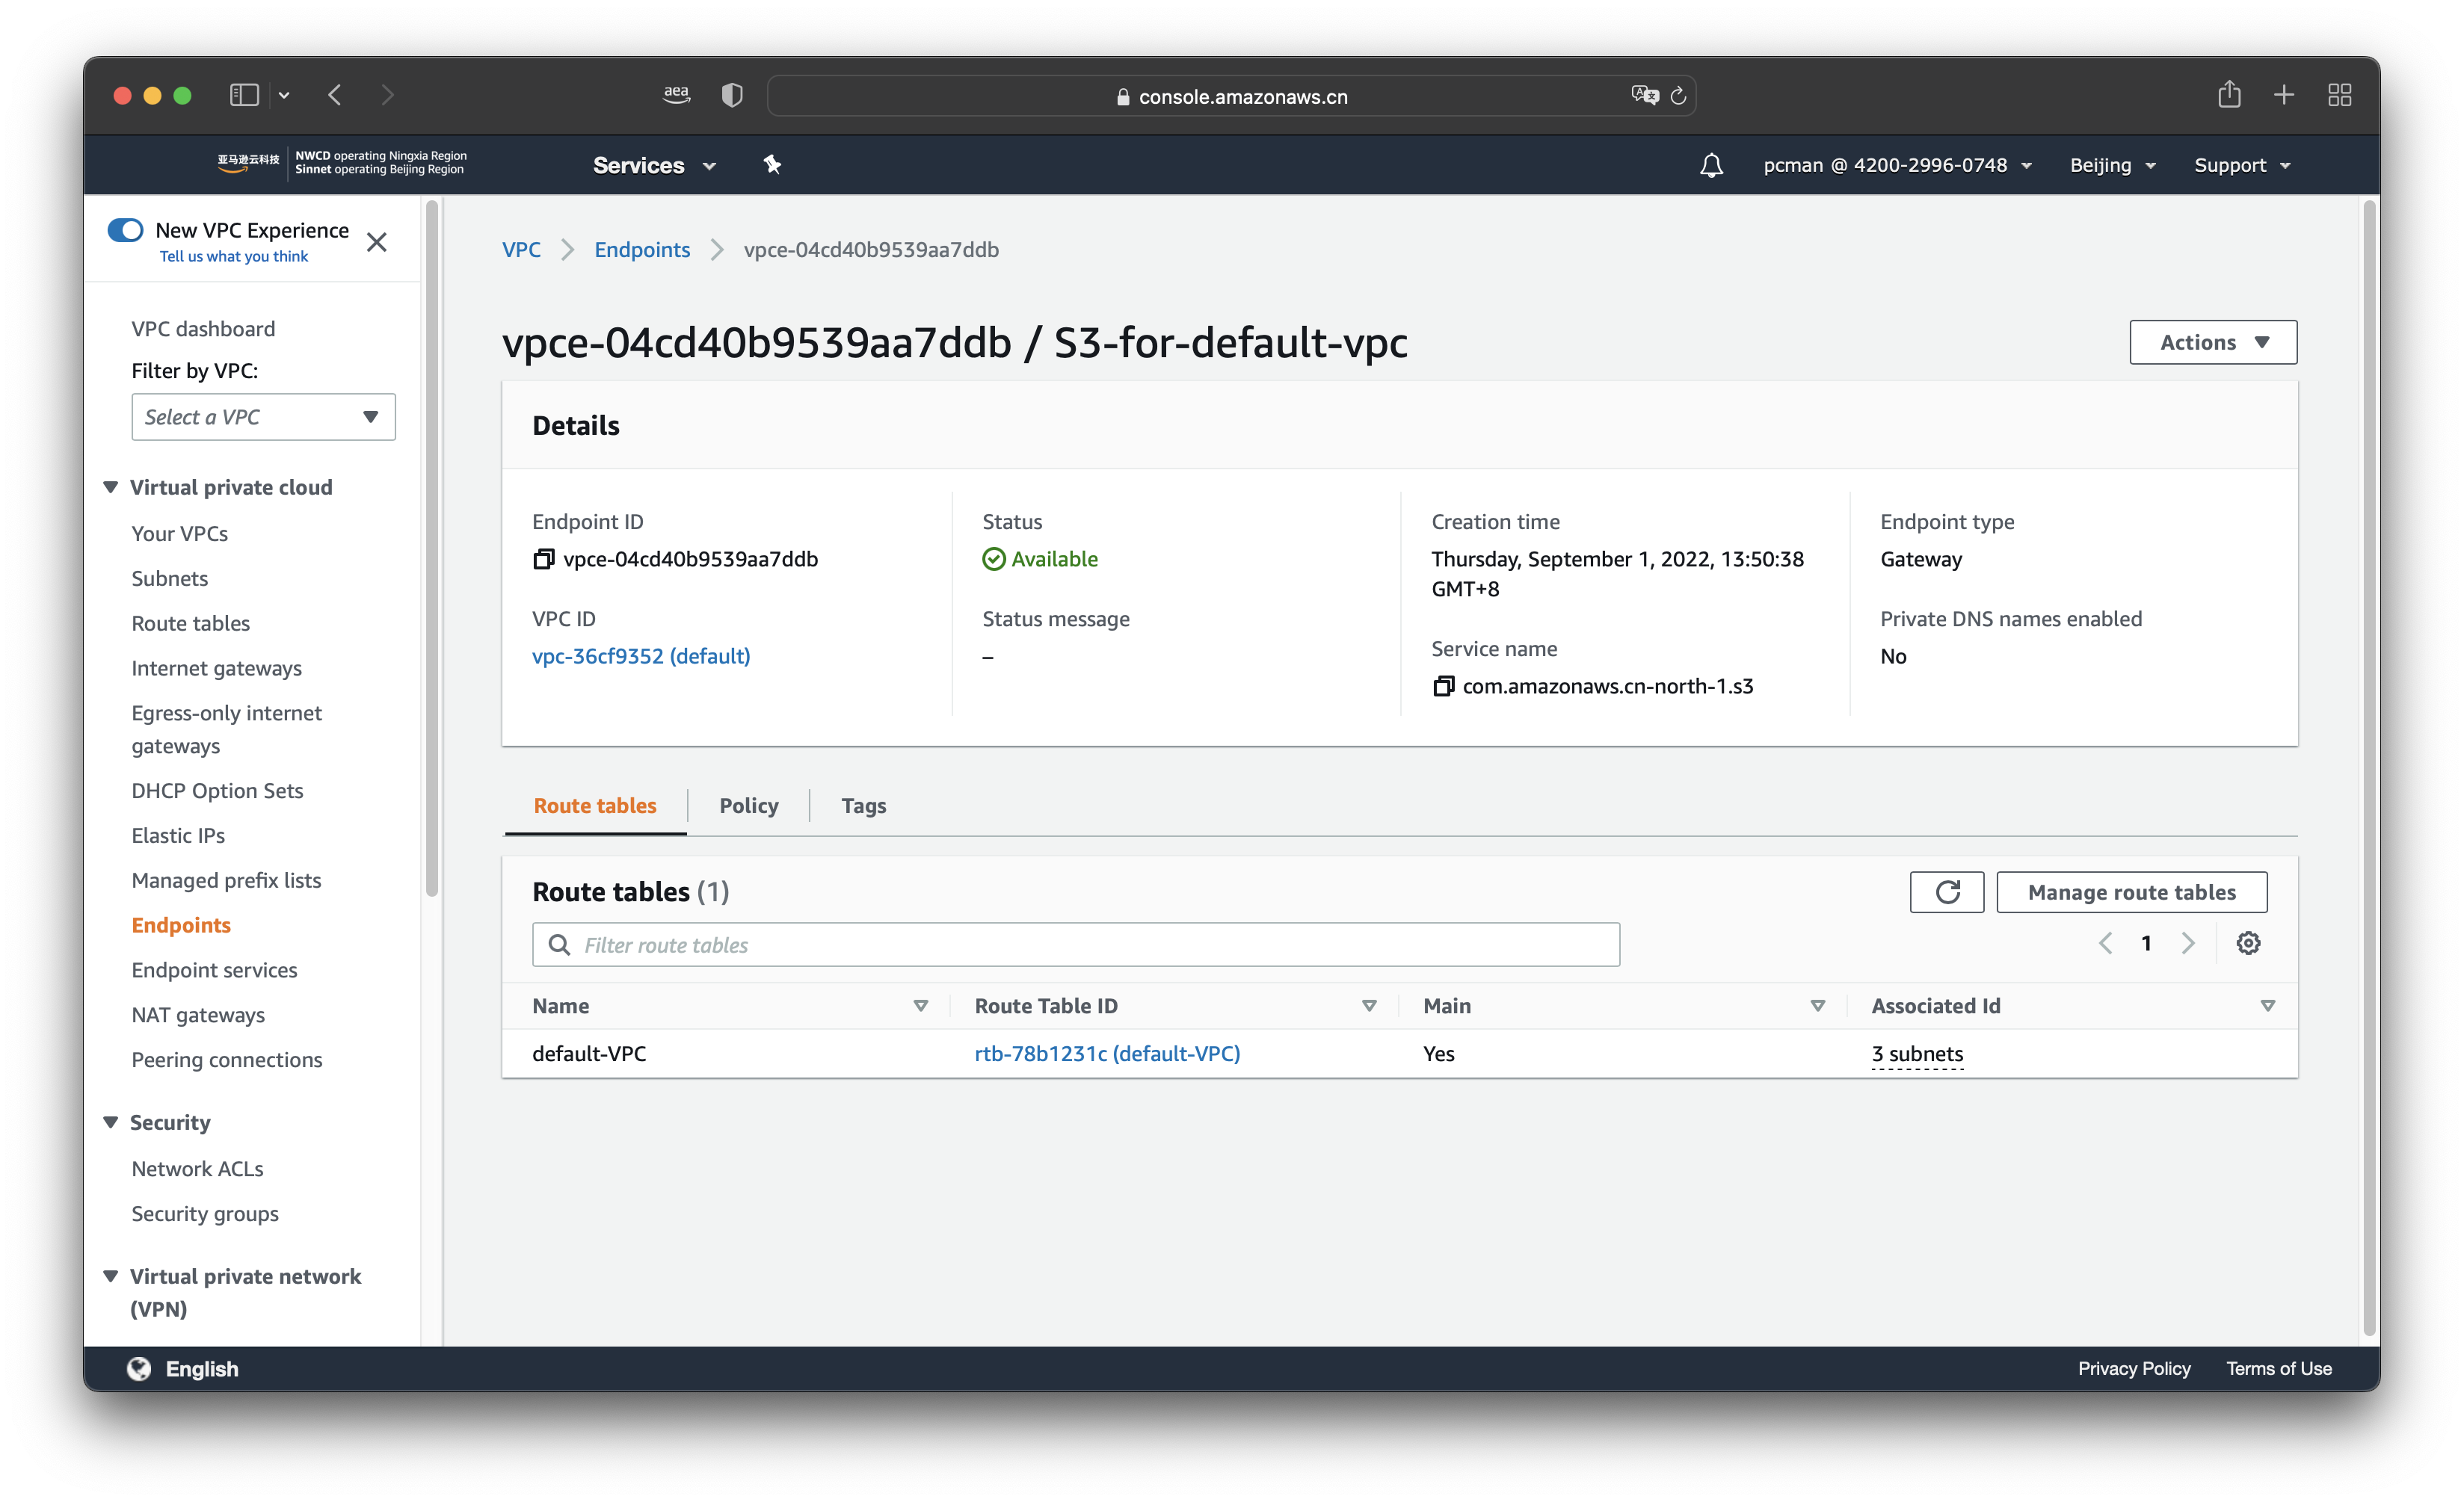Open Security groups in sidebar
Image resolution: width=2464 pixels, height=1502 pixels.
(x=205, y=1214)
